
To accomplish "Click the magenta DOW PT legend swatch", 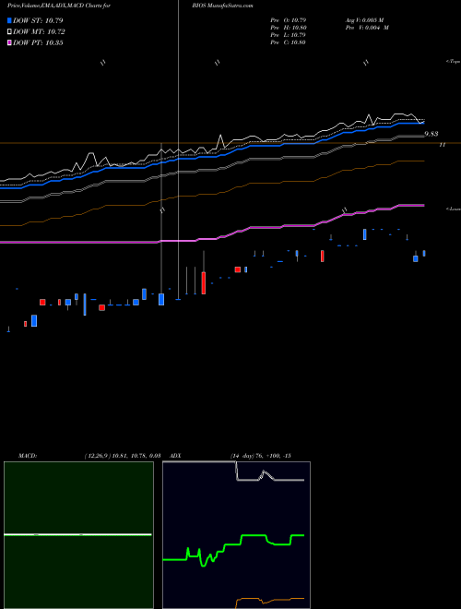I will tap(9, 42).
